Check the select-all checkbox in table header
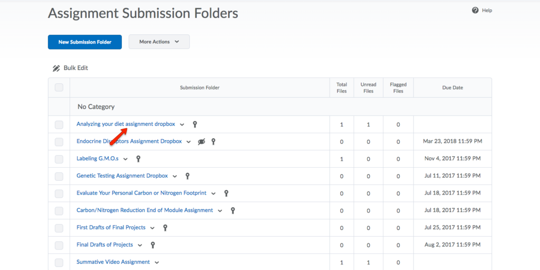The width and height of the screenshot is (540, 270). [59, 88]
